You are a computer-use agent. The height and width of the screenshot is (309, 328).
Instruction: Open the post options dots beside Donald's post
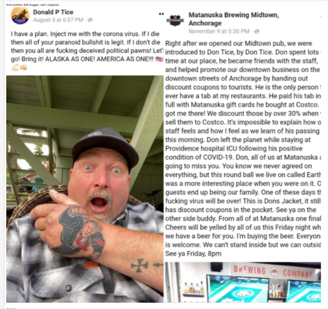tap(161, 14)
